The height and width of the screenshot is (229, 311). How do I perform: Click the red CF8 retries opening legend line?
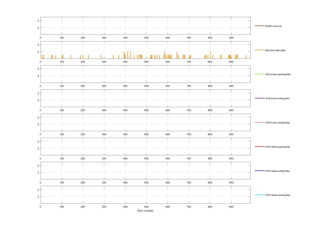click(x=260, y=147)
